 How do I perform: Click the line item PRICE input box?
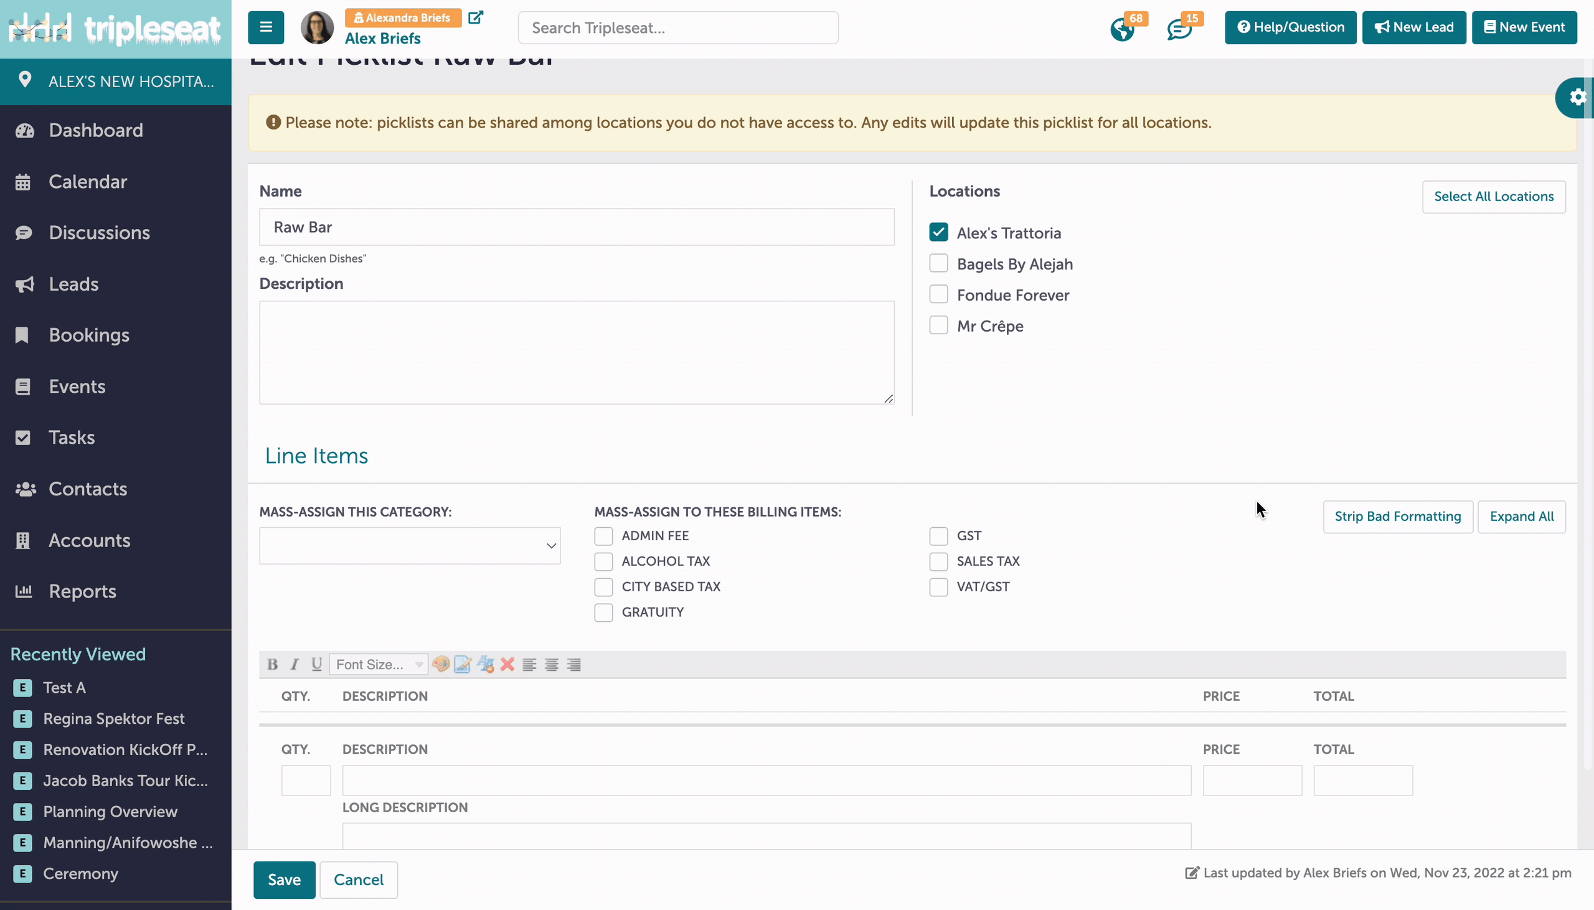(x=1252, y=781)
